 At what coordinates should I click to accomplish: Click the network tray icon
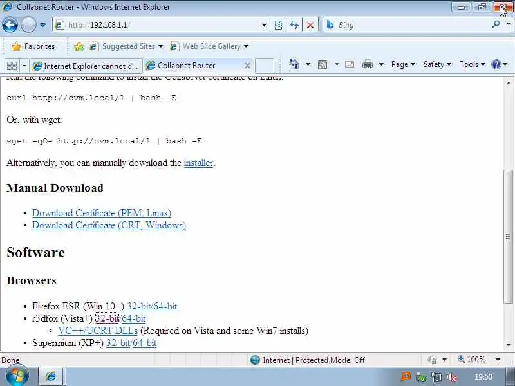pyautogui.click(x=436, y=378)
